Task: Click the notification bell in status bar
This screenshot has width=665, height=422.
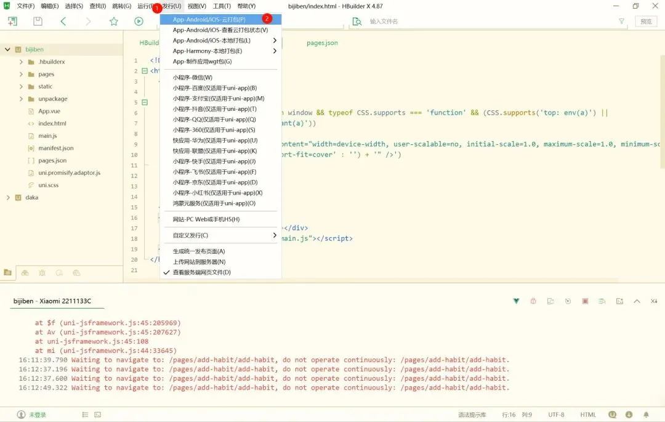Action: click(646, 415)
